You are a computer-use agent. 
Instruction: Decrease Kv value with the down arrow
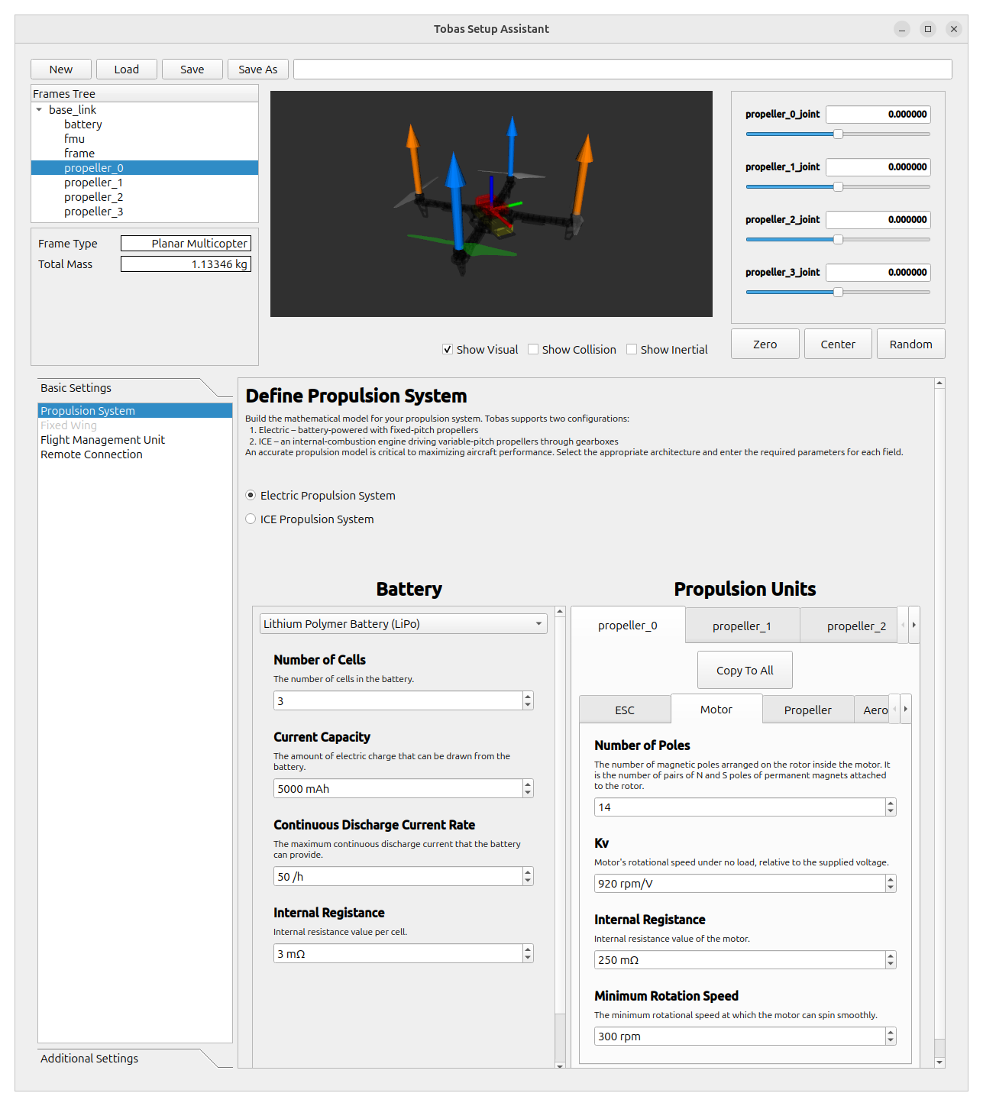[891, 888]
